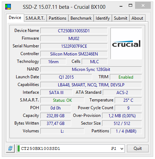
Task: Minimize the SSD-Z window
Action: click(121, 6)
